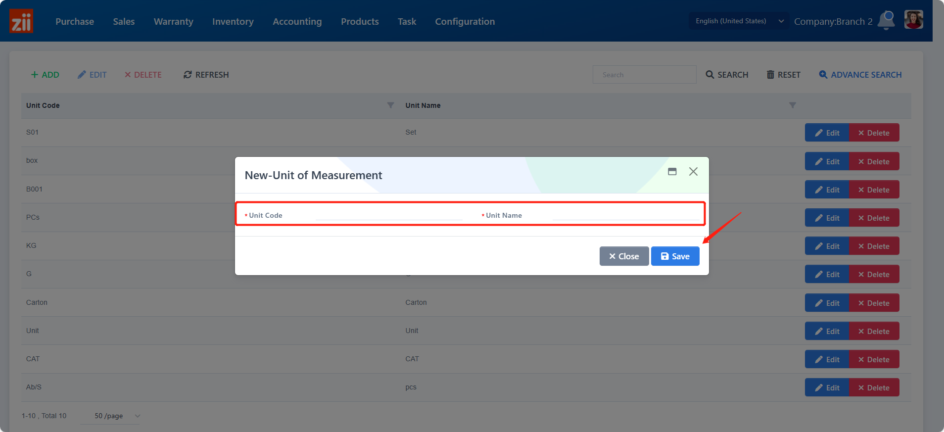Save the new unit of measurement
The height and width of the screenshot is (432, 944).
click(x=675, y=256)
